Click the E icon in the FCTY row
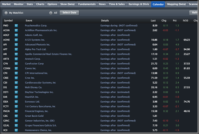 click(16, 106)
